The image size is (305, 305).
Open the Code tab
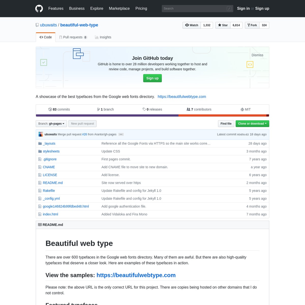[x=46, y=37]
